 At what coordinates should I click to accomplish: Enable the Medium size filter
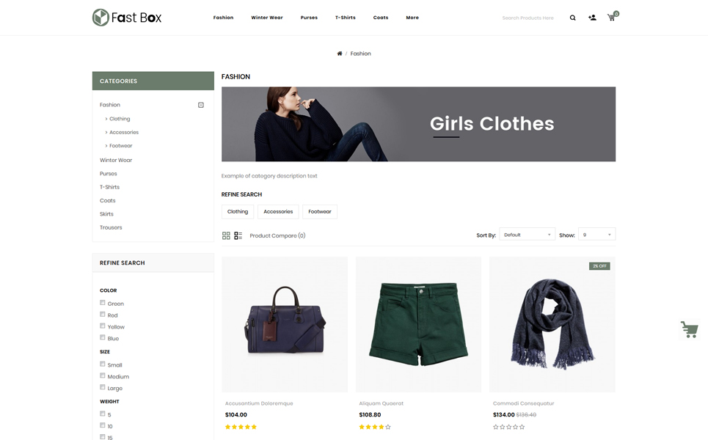coord(103,375)
